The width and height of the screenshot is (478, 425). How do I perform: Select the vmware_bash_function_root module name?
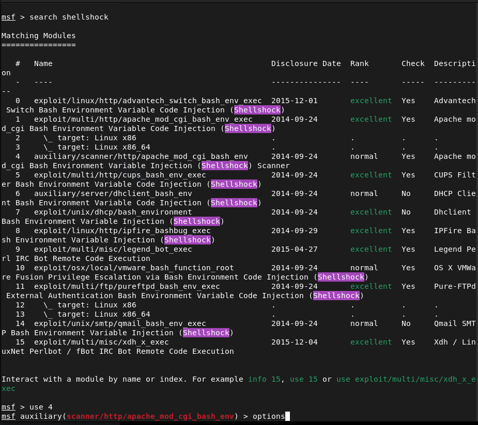click(x=134, y=268)
